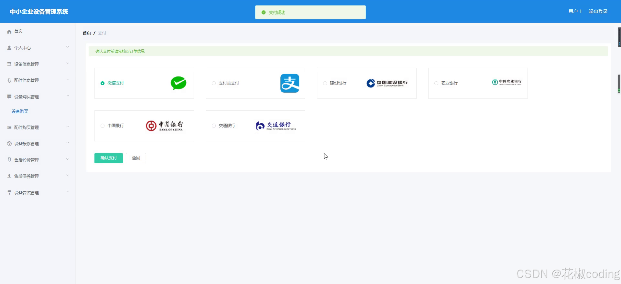The height and width of the screenshot is (284, 621).
Task: Click 退出登录 in the header
Action: coord(598,11)
